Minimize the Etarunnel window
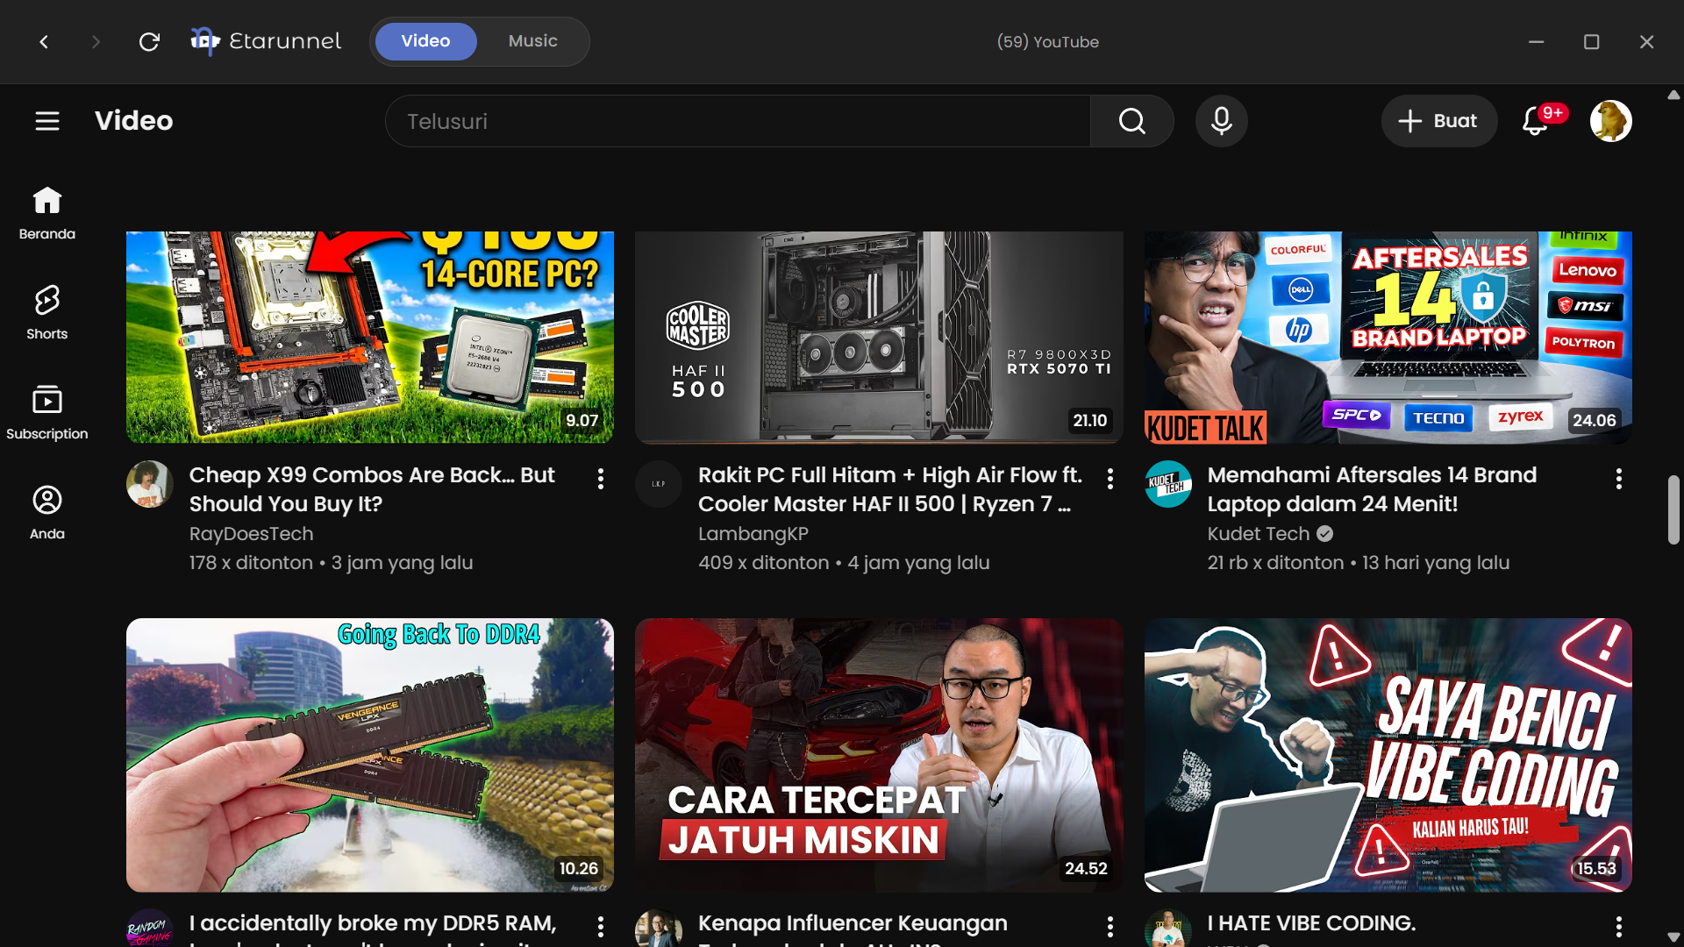This screenshot has width=1684, height=947. pos(1536,41)
